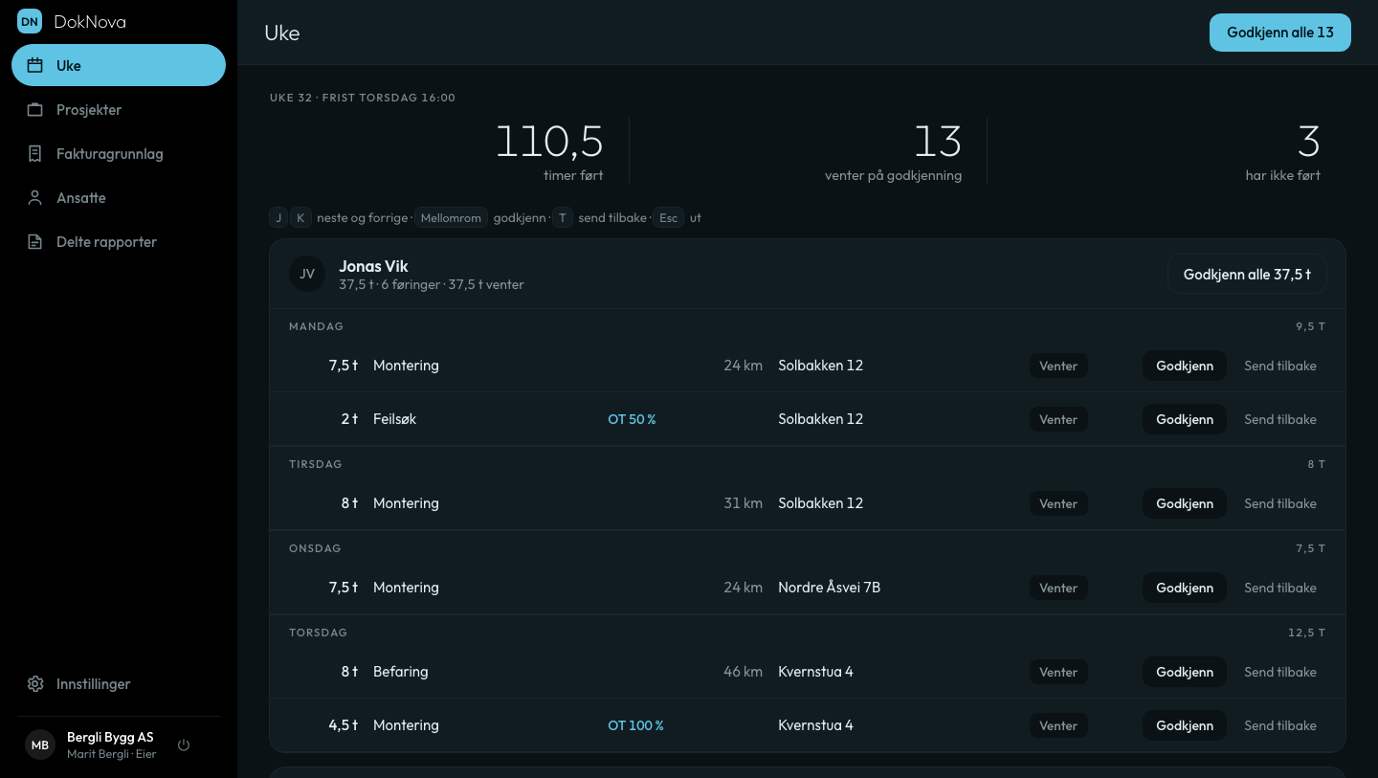The width and height of the screenshot is (1378, 778).
Task: Open the Prosjekter page
Action: [119, 109]
